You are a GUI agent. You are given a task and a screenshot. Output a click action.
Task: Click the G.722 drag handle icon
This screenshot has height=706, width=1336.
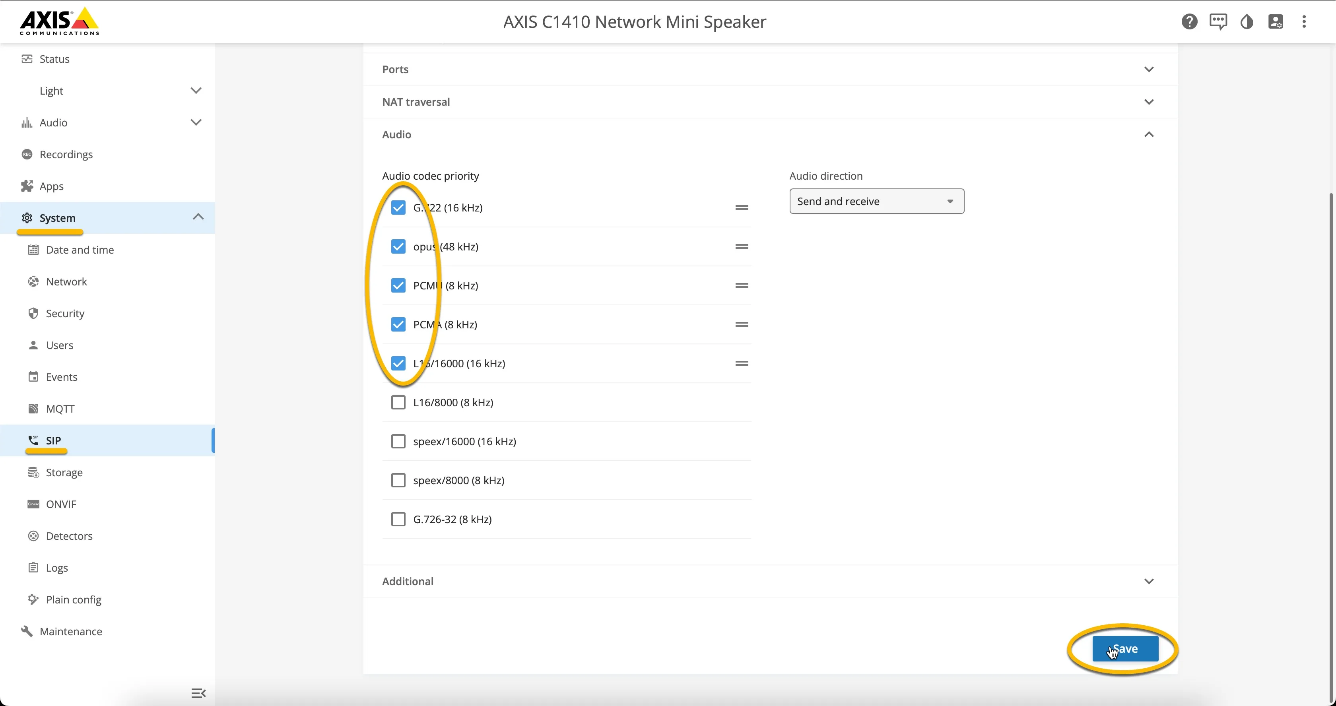click(742, 208)
